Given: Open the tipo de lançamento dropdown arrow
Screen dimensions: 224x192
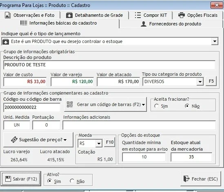Looking at the screenshot, I should 215,41.
